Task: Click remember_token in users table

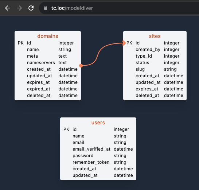Action: tap(91, 162)
